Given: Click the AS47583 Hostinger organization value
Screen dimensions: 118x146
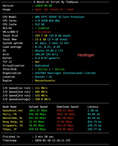Looking at the screenshot, I should (65, 73).
